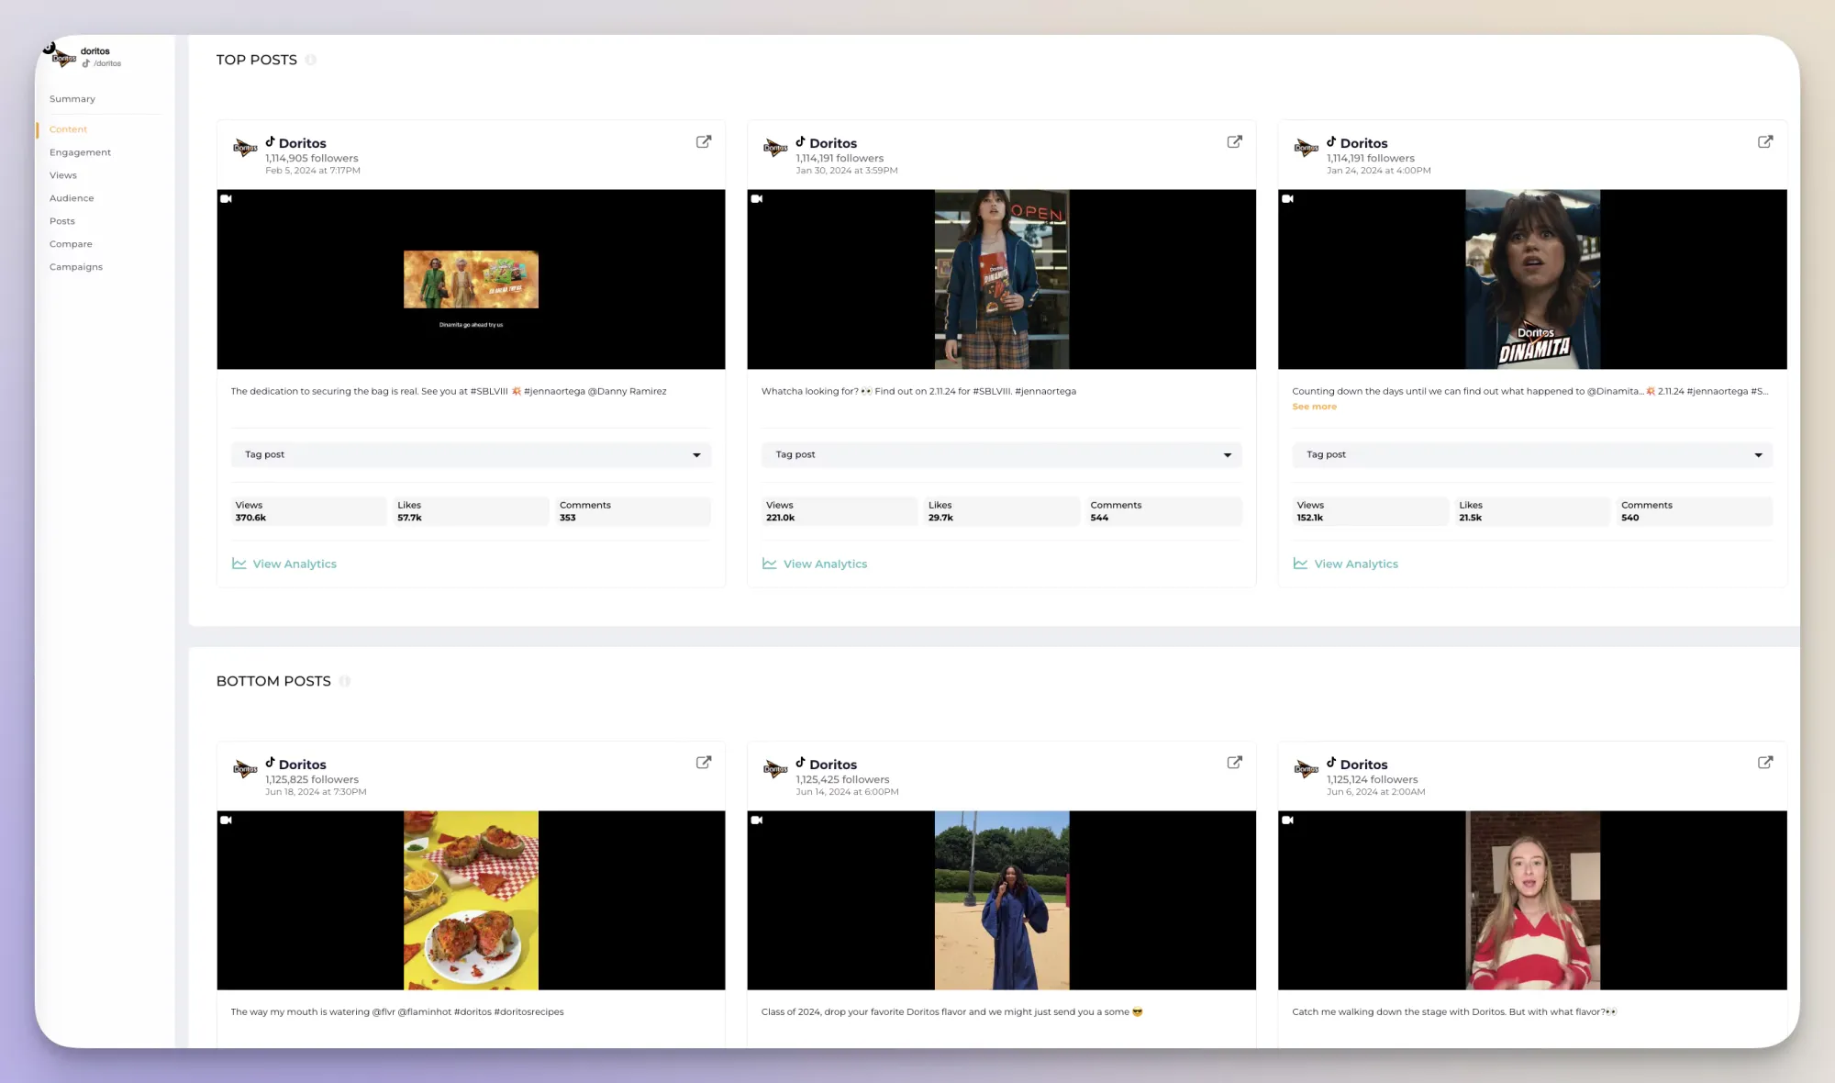This screenshot has width=1835, height=1083.
Task: Click the 57.7k Likes stat
Action: [472, 511]
